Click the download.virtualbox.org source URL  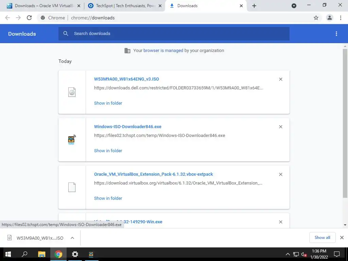(178, 183)
